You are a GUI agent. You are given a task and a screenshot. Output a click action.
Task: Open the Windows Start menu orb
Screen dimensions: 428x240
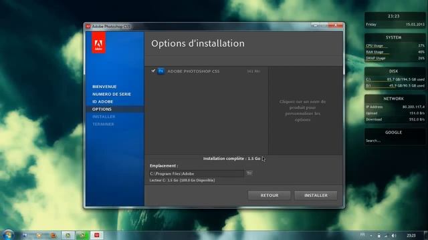point(8,235)
